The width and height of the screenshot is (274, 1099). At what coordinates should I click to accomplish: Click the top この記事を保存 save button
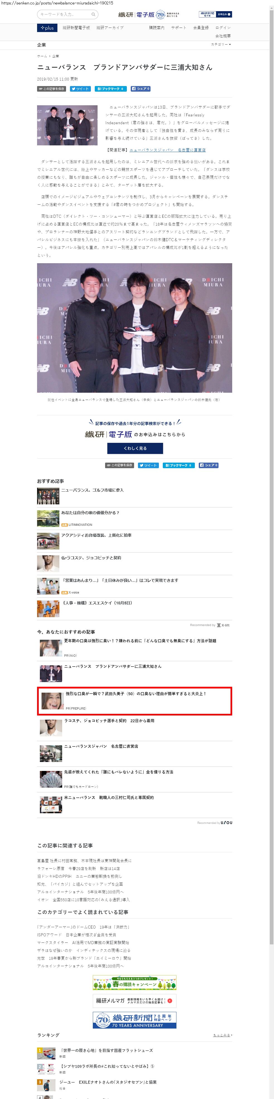(x=52, y=89)
